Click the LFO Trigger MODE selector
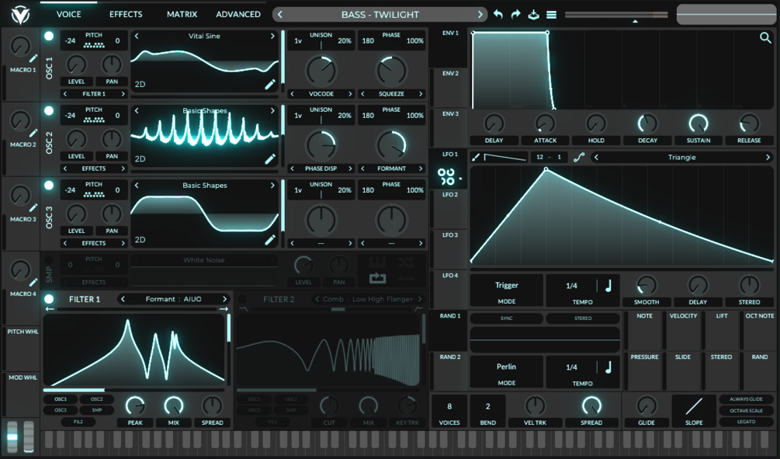Screen dimensions: 780x459 coord(506,290)
